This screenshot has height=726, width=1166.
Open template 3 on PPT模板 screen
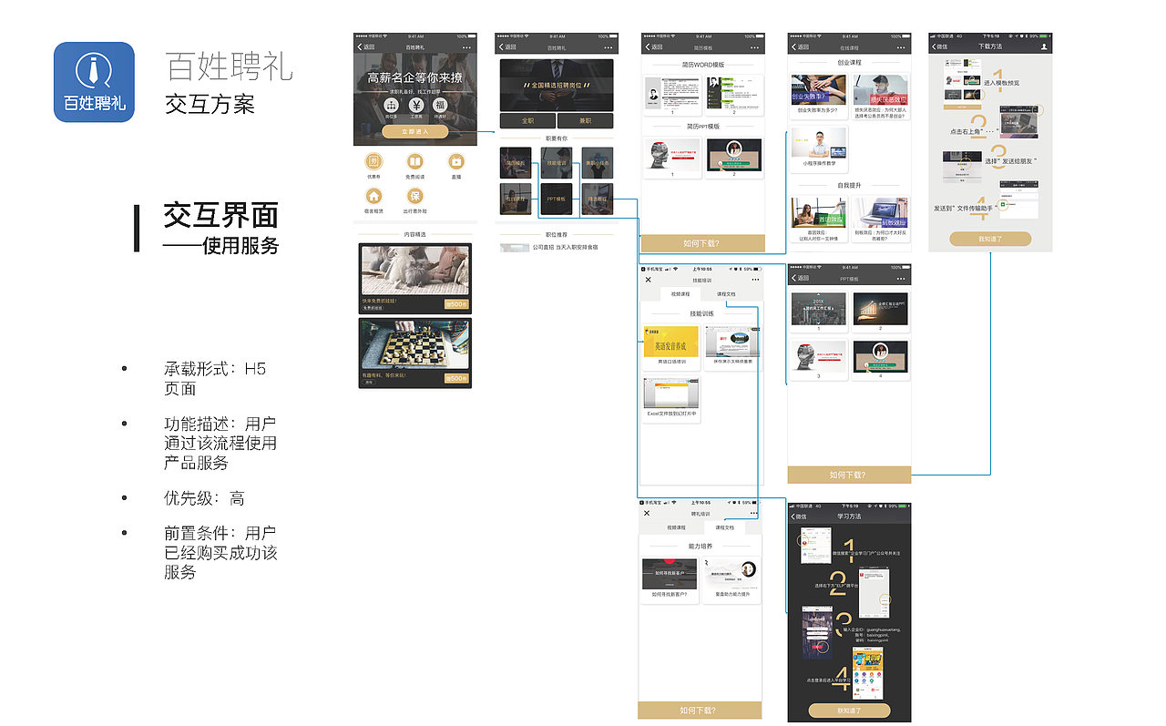coord(819,360)
